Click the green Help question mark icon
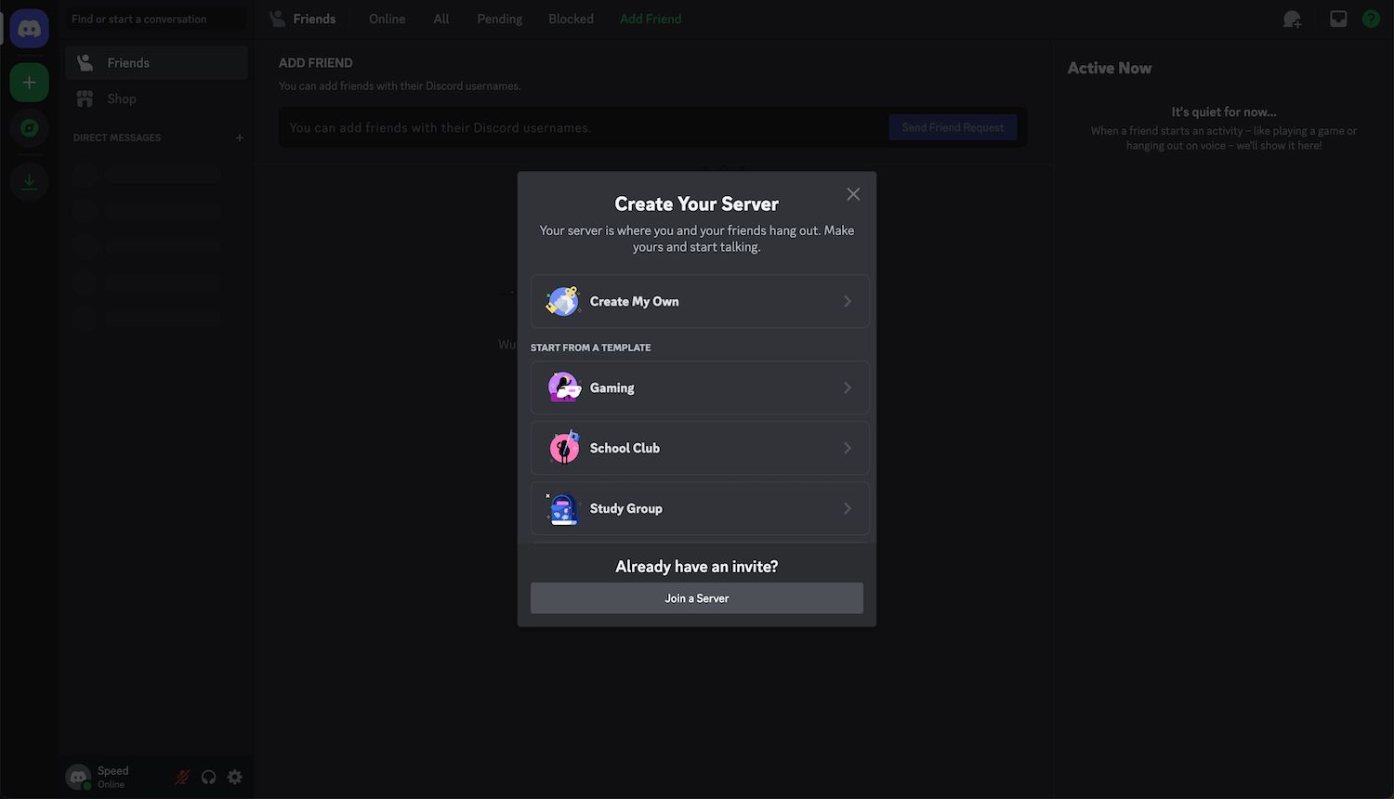The width and height of the screenshot is (1394, 799). 1371,19
